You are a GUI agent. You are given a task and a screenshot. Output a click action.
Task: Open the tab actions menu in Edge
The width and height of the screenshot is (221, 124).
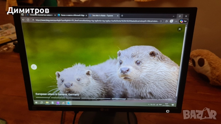click(x=22, y=14)
